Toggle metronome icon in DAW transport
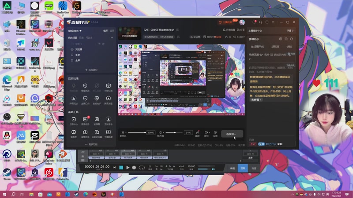The height and width of the screenshot is (198, 353). (174, 166)
